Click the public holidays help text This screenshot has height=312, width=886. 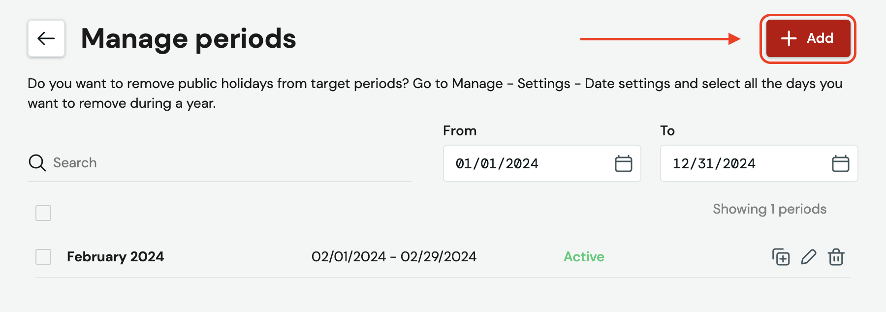pyautogui.click(x=435, y=94)
